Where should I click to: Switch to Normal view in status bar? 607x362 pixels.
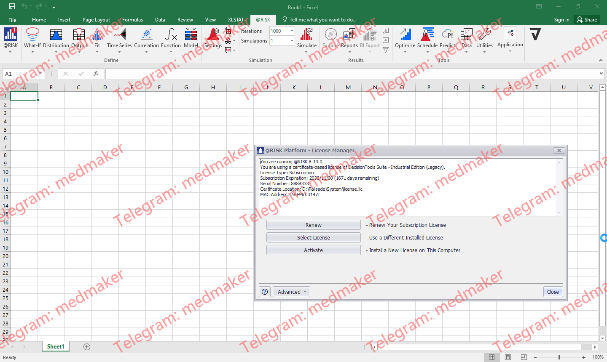pos(492,357)
